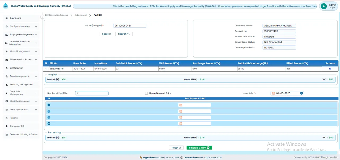Focus the Bill No. input field
Image resolution: width=340 pixels, height=160 pixels.
[130, 26]
